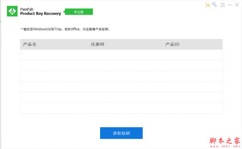
Task: Click the 产品ID column header
Action: [172, 44]
